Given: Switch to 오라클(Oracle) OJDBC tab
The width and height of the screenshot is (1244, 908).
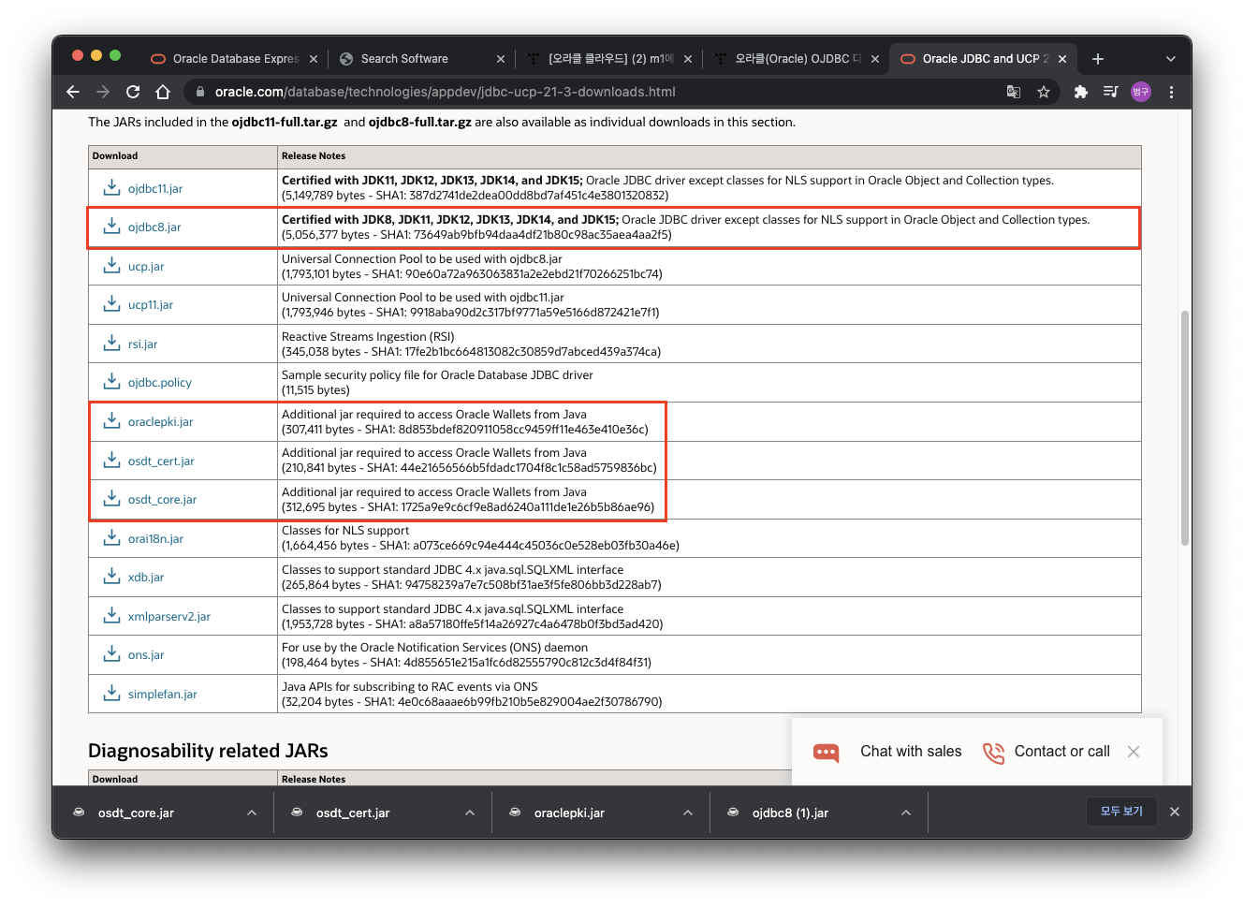Looking at the screenshot, I should pyautogui.click(x=797, y=58).
